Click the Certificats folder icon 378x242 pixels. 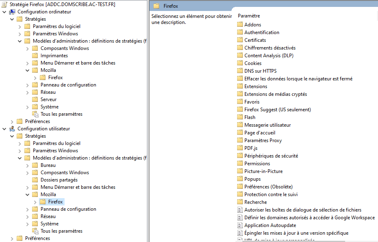(x=240, y=40)
